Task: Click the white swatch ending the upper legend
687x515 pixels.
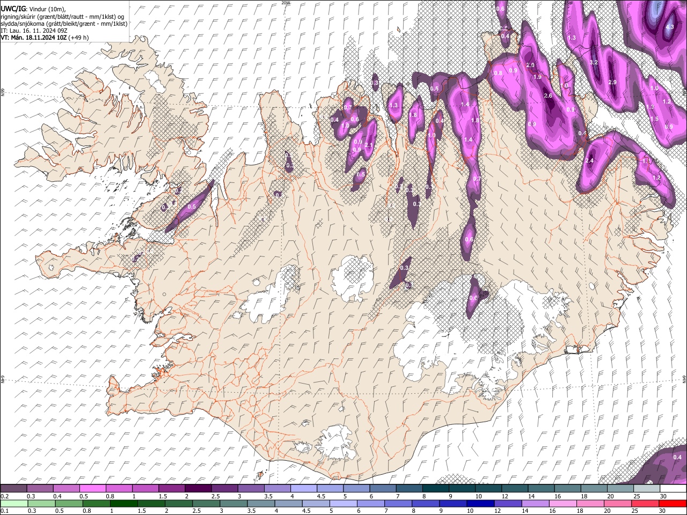Action: 673,489
